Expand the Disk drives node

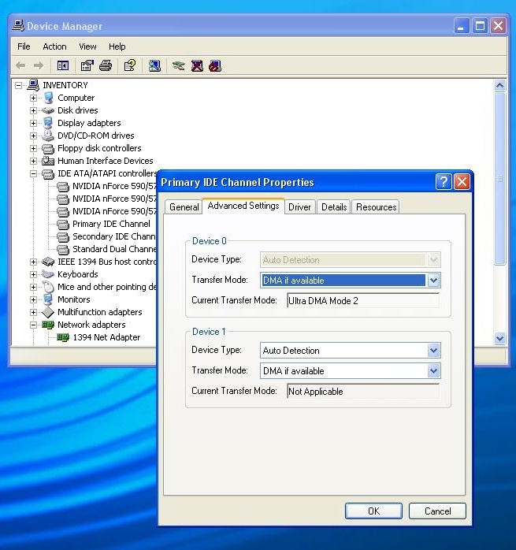(x=33, y=110)
